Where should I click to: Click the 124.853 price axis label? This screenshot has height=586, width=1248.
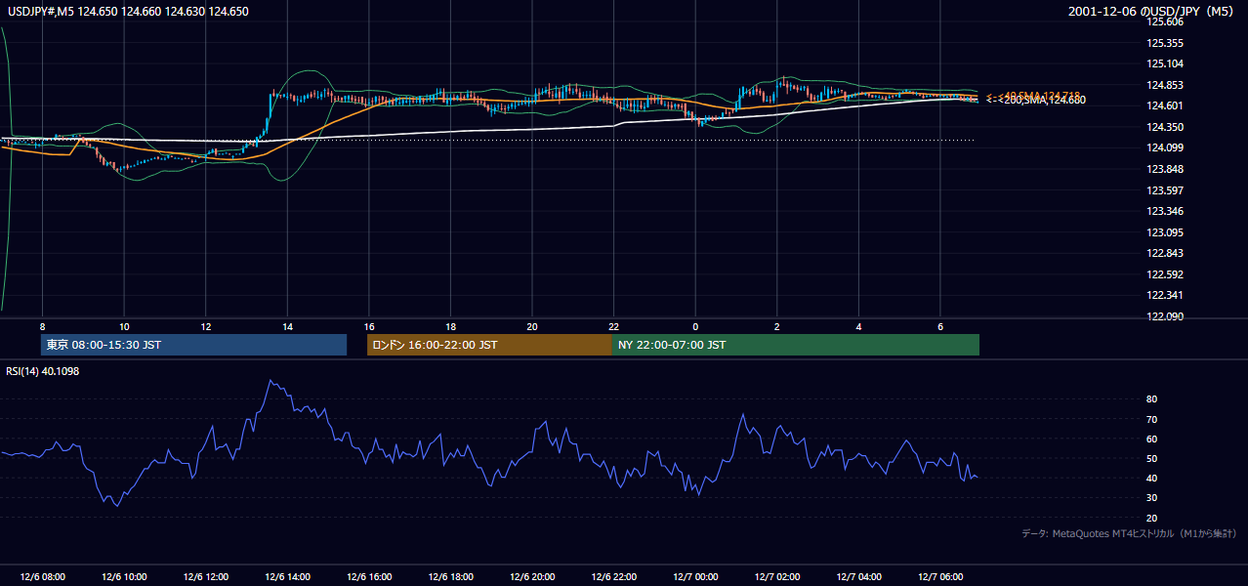pyautogui.click(x=1166, y=85)
